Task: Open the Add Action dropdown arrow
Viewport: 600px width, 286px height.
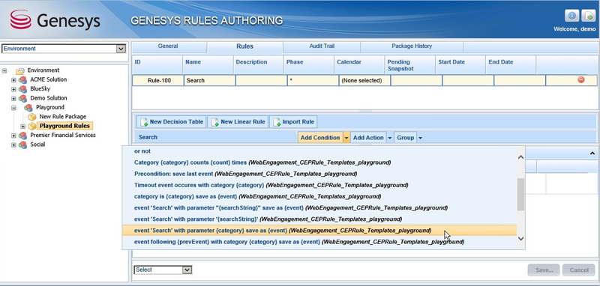Action: 390,138
